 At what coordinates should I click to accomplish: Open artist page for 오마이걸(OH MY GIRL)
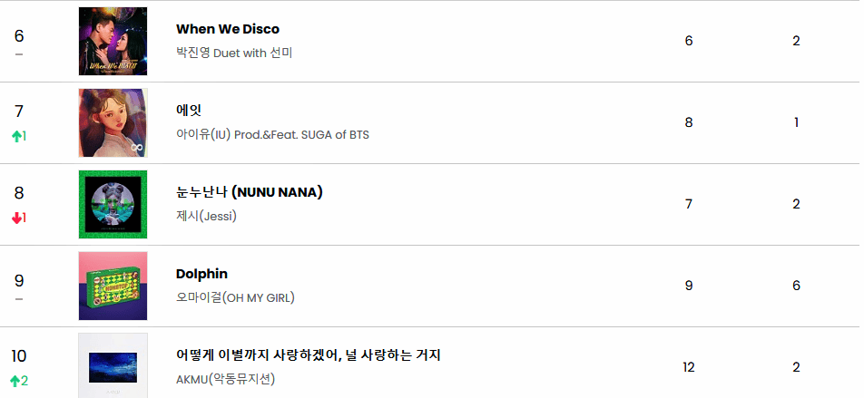pyautogui.click(x=235, y=297)
